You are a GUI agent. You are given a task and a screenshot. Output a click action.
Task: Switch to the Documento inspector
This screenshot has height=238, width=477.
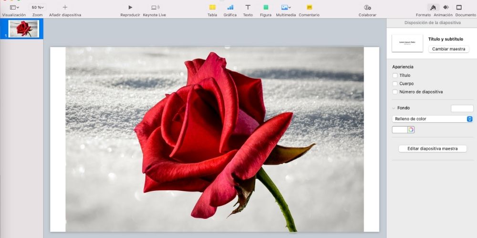(459, 7)
